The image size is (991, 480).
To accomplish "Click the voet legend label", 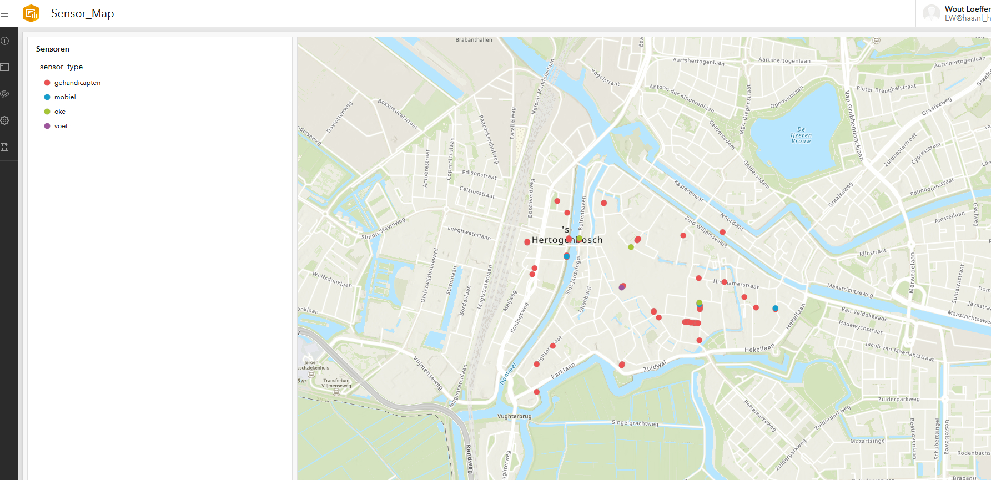I will (x=61, y=126).
